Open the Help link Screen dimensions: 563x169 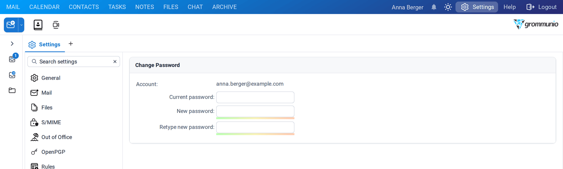[509, 7]
